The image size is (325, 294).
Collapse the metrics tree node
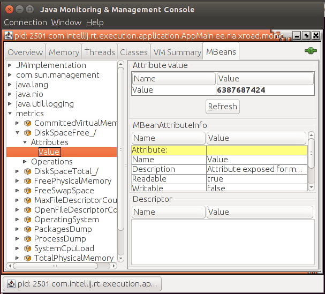point(10,114)
